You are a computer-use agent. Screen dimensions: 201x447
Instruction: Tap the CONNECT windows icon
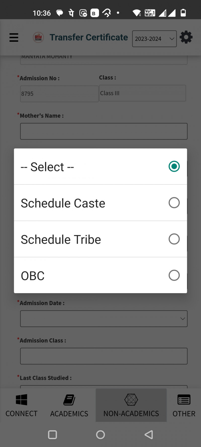(x=21, y=399)
